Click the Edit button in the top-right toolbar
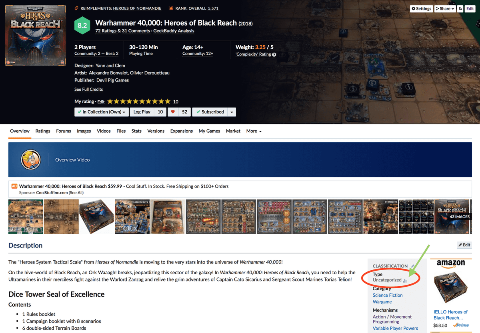480x333 pixels. point(470,8)
